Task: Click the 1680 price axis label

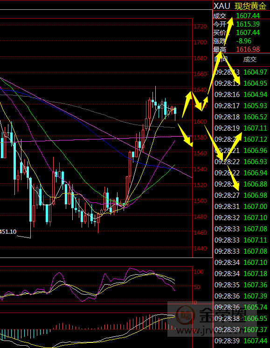Action: 200,58
